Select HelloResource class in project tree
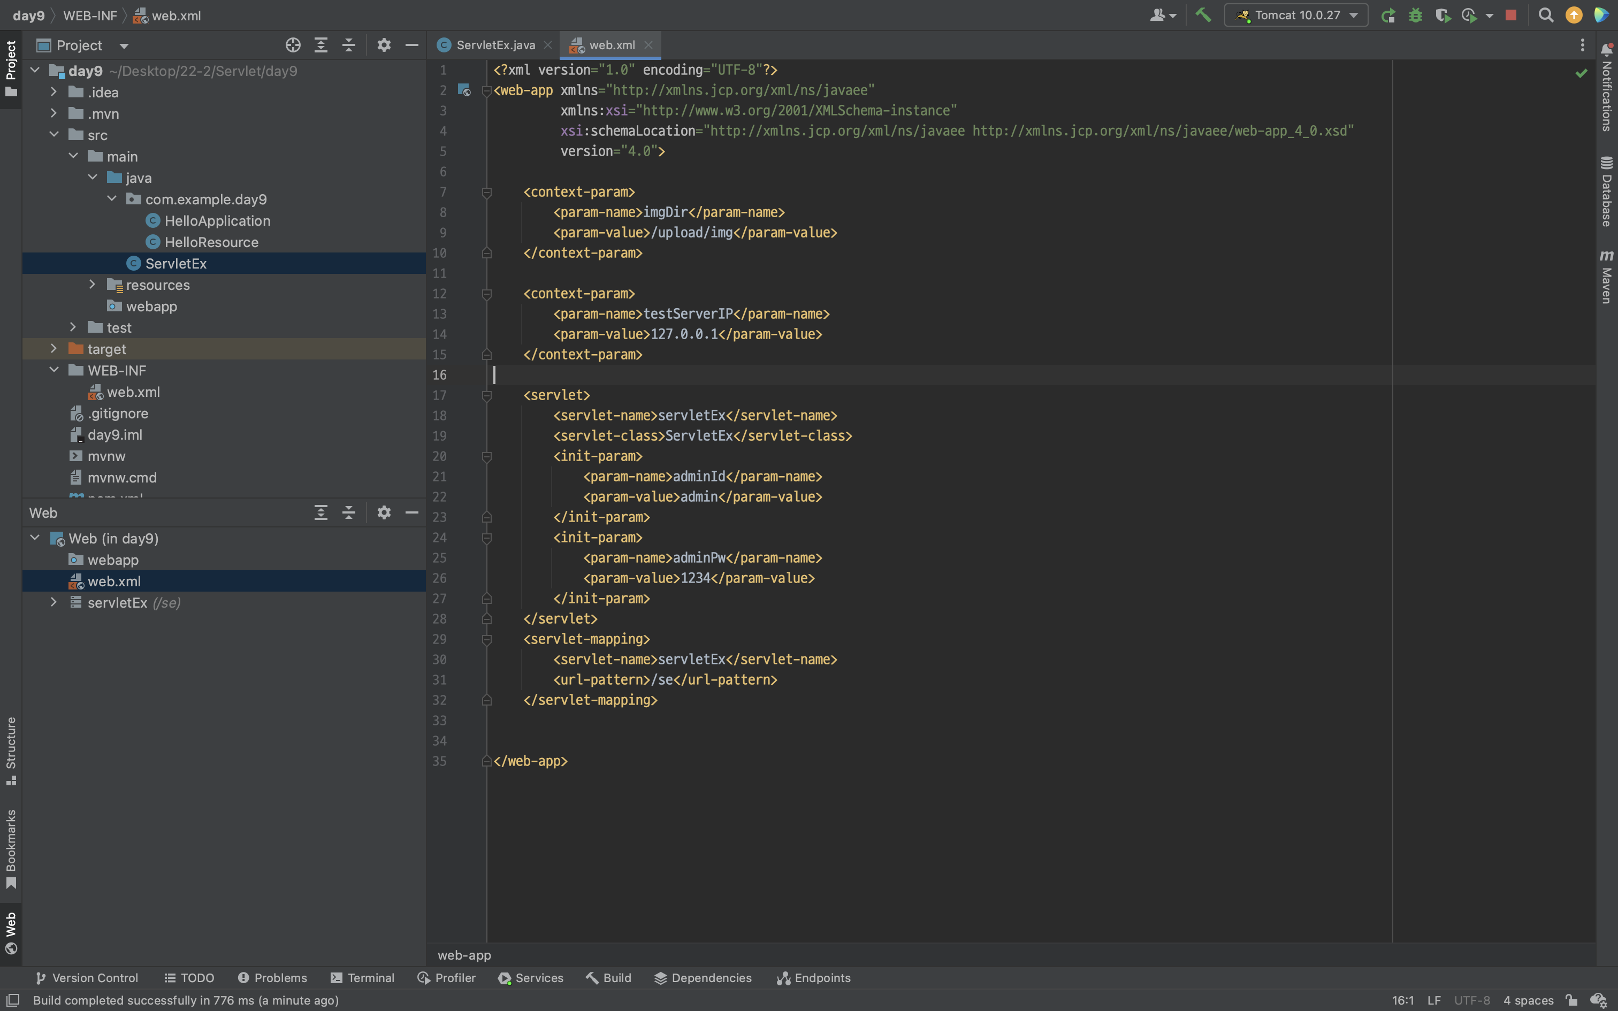The height and width of the screenshot is (1011, 1618). coord(211,242)
